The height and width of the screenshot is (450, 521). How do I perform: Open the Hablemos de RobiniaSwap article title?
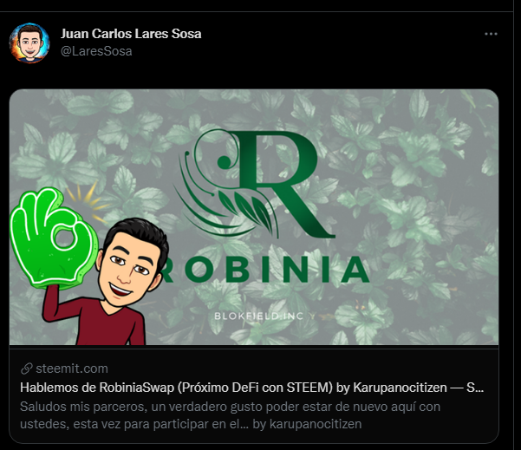(x=252, y=388)
